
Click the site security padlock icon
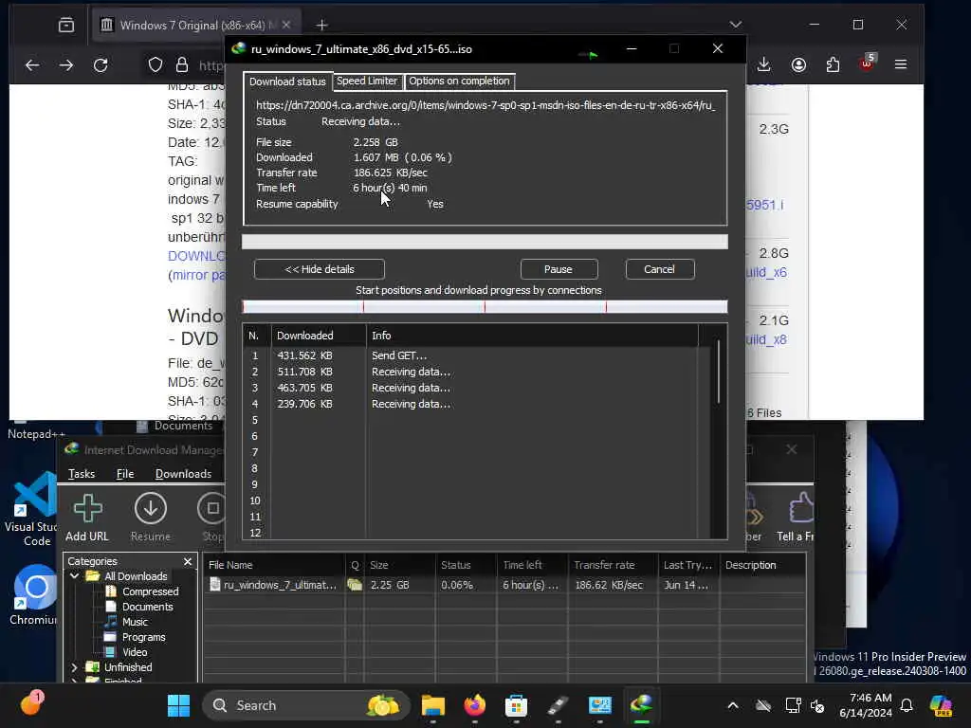click(181, 64)
